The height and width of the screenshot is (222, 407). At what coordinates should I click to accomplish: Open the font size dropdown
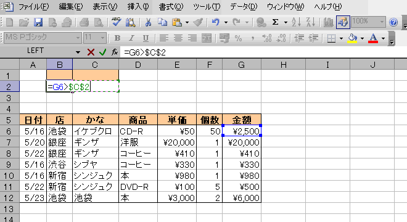103,38
